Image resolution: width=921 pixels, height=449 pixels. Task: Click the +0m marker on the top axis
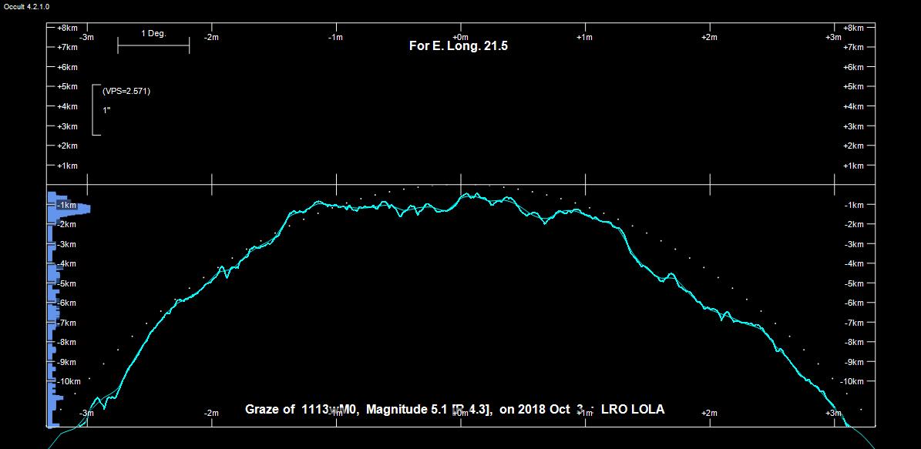pyautogui.click(x=459, y=37)
